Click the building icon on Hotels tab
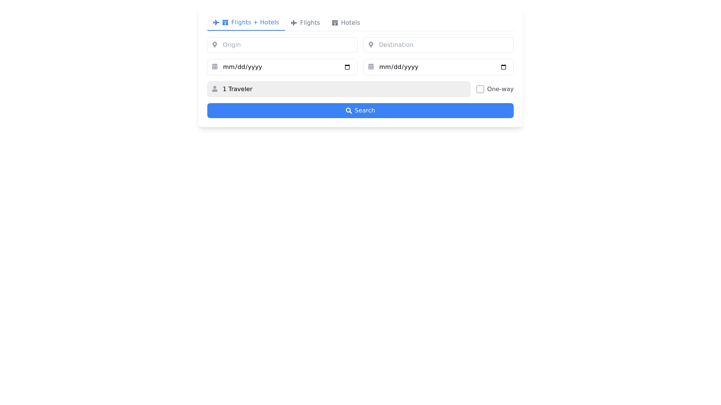This screenshot has height=405, width=721. (x=335, y=23)
